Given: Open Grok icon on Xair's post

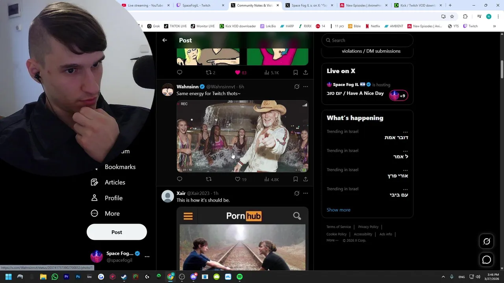Looking at the screenshot, I should click(x=297, y=193).
